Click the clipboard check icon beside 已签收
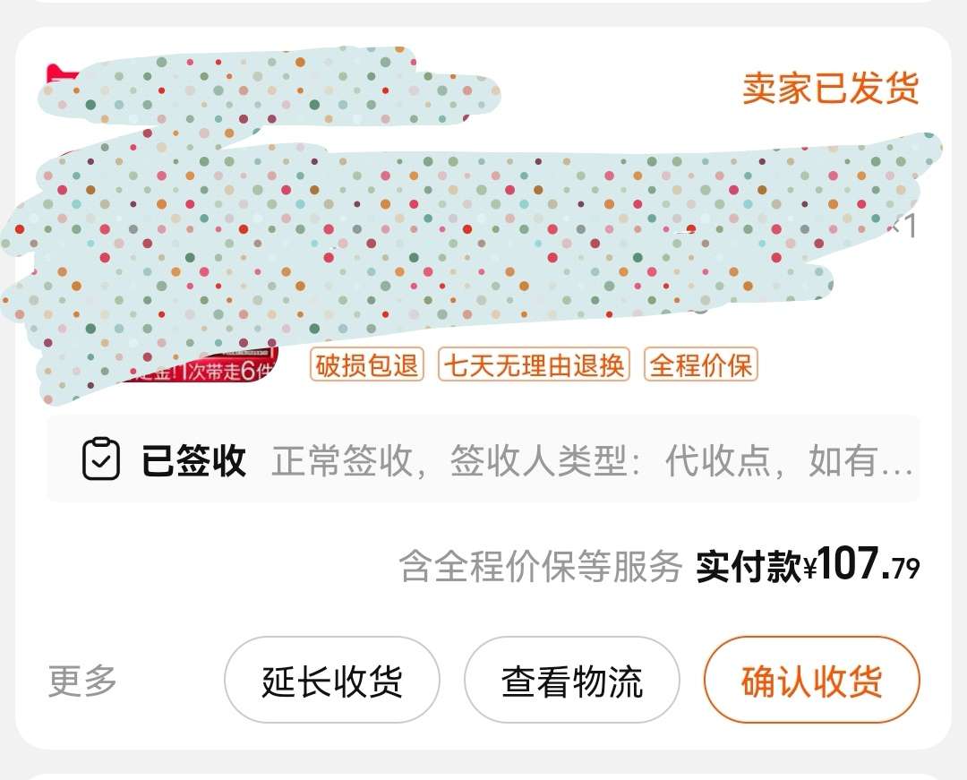Image resolution: width=967 pixels, height=780 pixels. point(100,459)
